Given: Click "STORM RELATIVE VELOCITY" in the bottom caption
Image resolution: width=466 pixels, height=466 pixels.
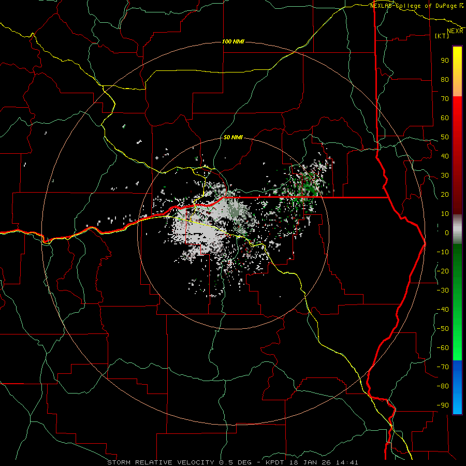Looking at the screenshot, I should click(x=161, y=462).
